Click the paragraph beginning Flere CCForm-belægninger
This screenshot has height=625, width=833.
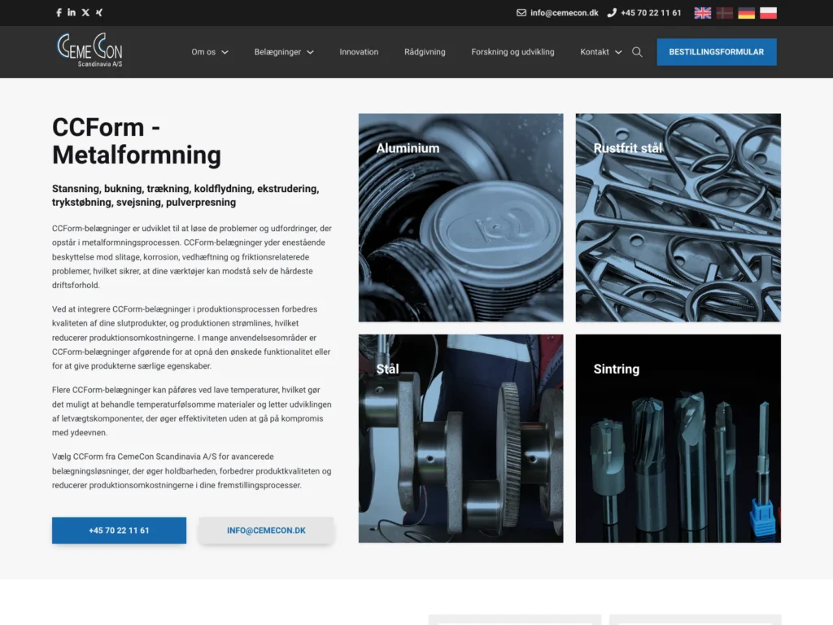[x=192, y=411]
